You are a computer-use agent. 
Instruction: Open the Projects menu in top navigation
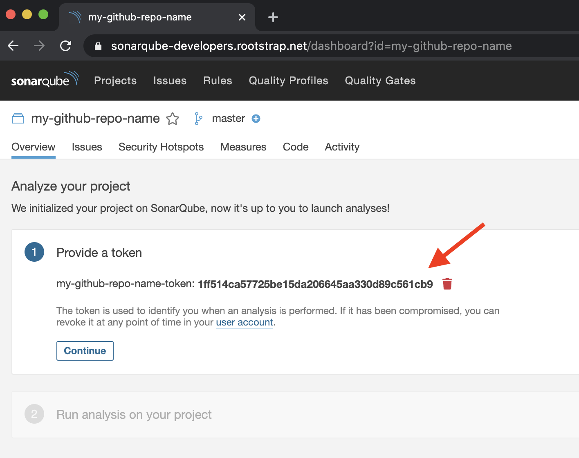coord(115,81)
